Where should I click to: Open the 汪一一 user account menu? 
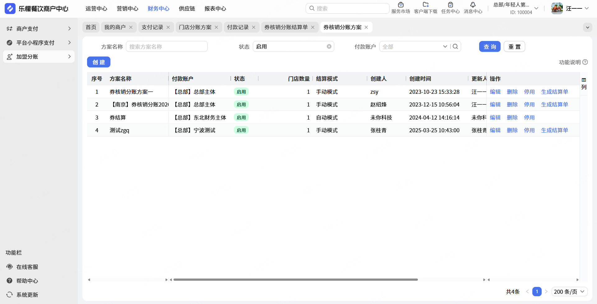[x=577, y=8]
